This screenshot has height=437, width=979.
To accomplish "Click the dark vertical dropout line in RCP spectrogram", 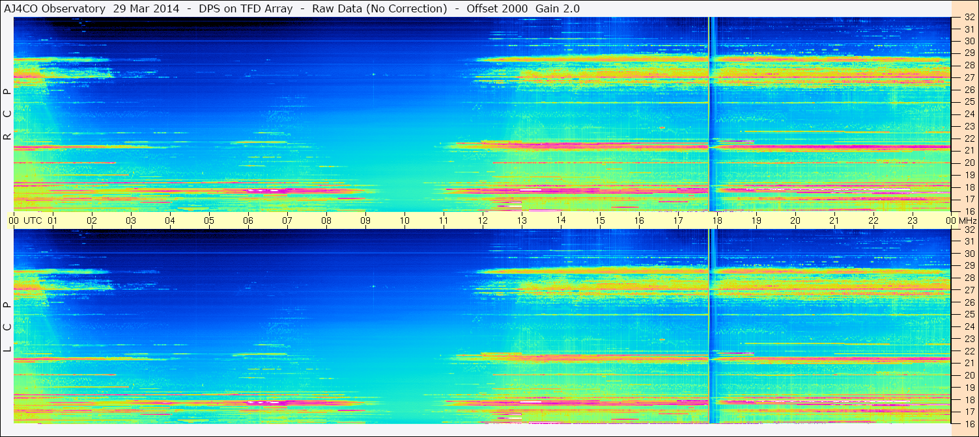I will pyautogui.click(x=709, y=114).
